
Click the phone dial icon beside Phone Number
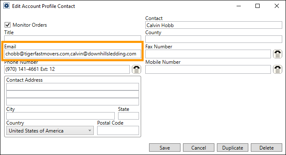pos(137,69)
